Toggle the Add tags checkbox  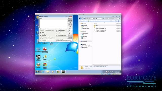click(41, 34)
